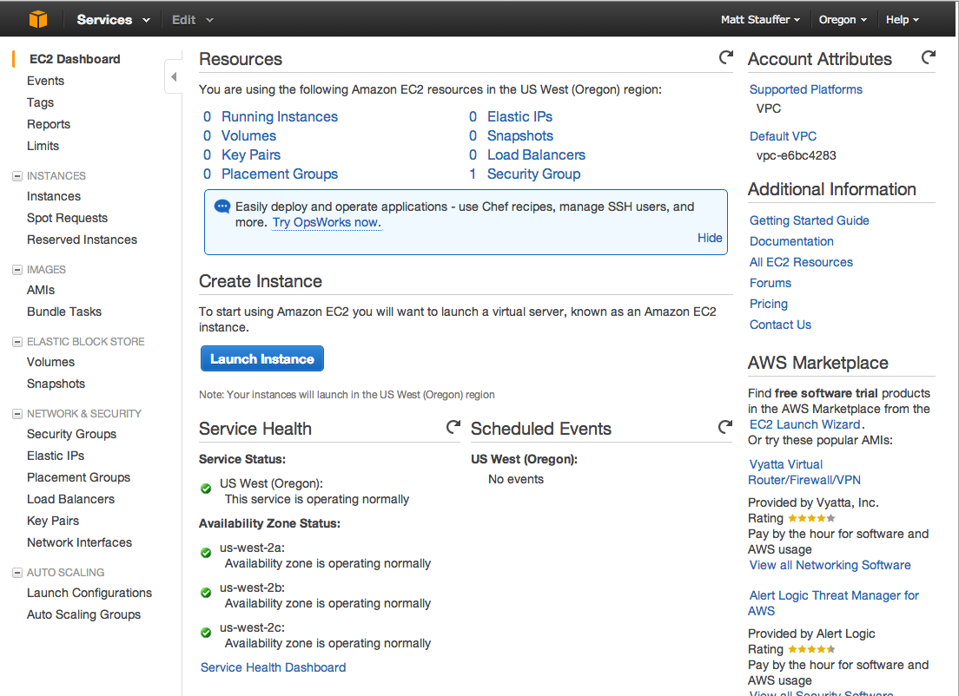959x696 pixels.
Task: Open the Default VPC link
Action: point(783,136)
